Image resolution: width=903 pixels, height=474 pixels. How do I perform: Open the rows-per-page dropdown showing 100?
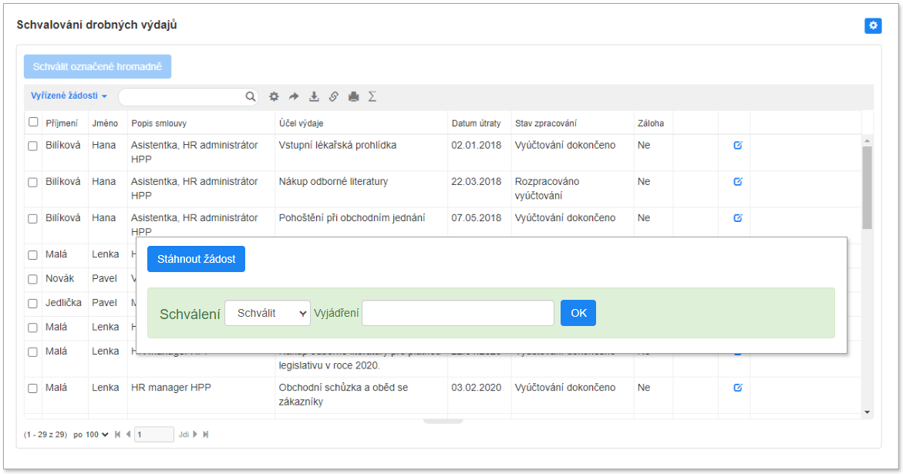(x=97, y=435)
